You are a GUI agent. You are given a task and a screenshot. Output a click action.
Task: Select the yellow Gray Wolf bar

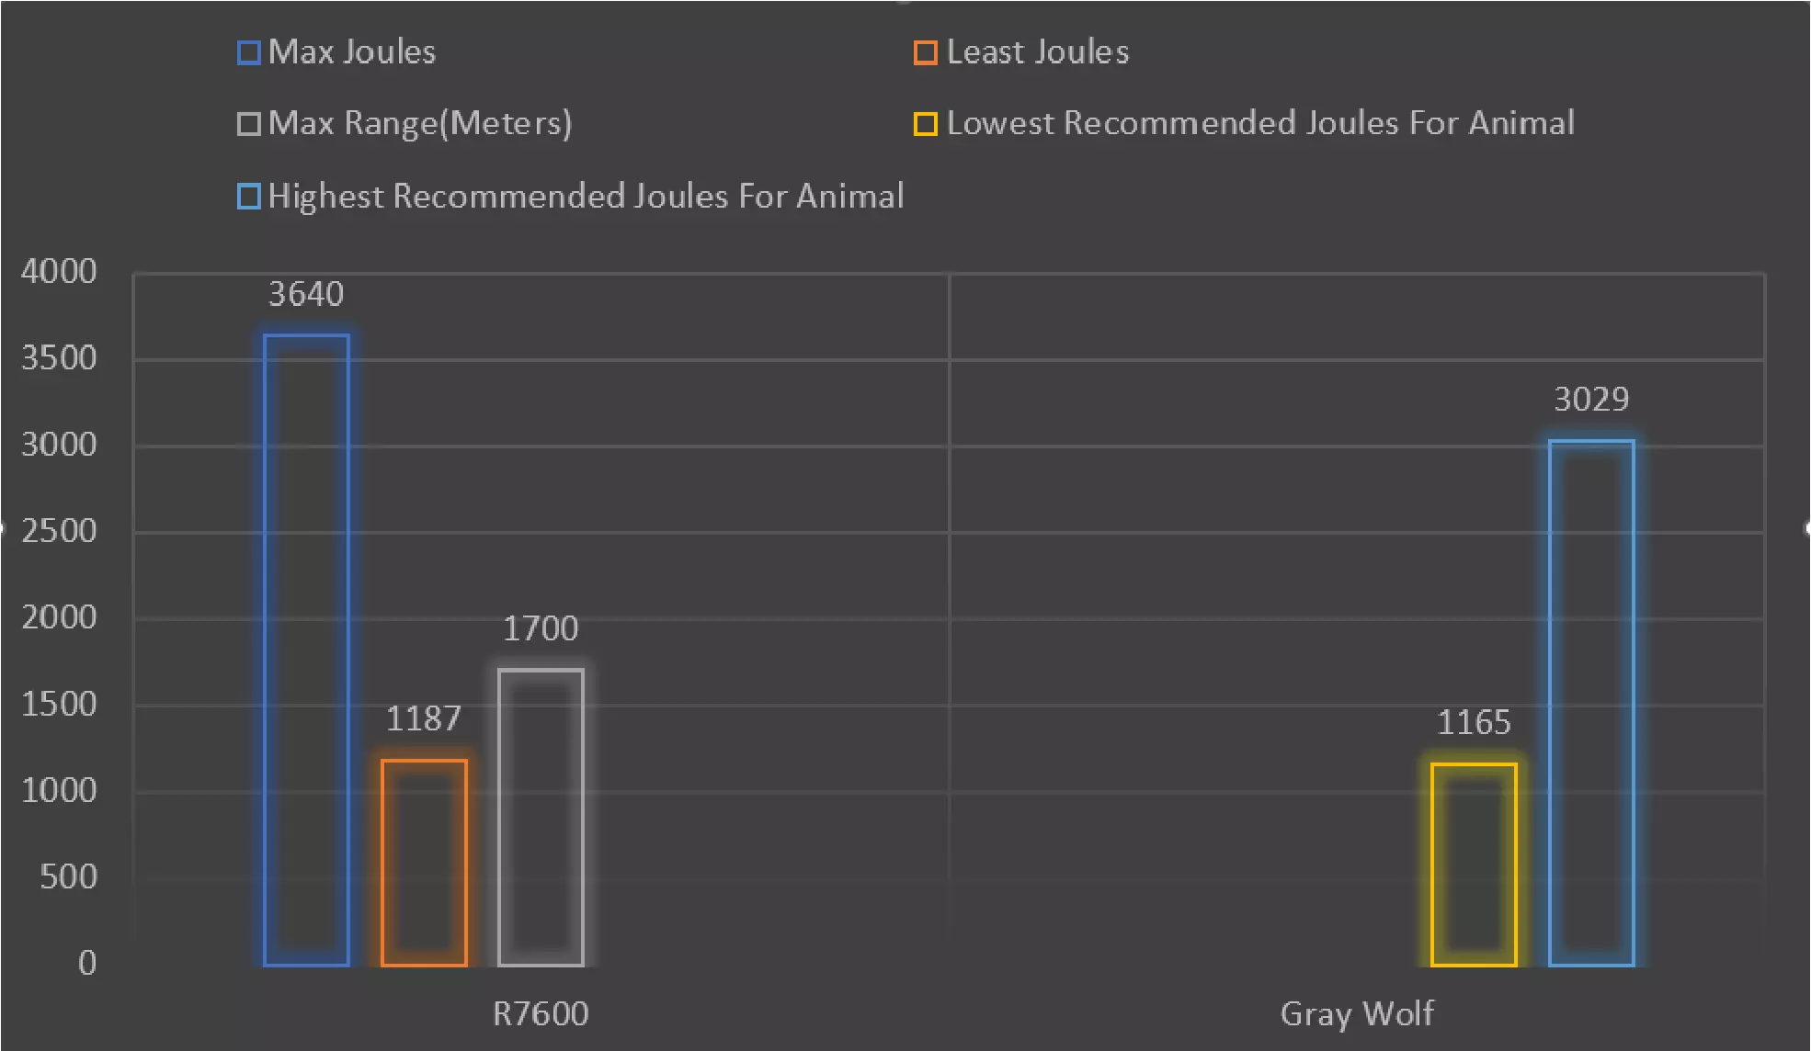coord(1474,865)
